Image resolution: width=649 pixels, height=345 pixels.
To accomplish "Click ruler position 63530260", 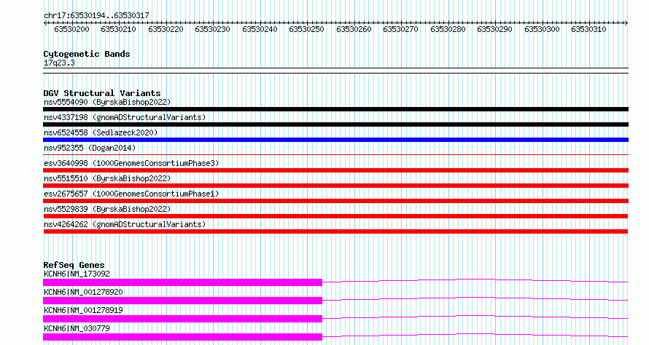I will pos(354,29).
